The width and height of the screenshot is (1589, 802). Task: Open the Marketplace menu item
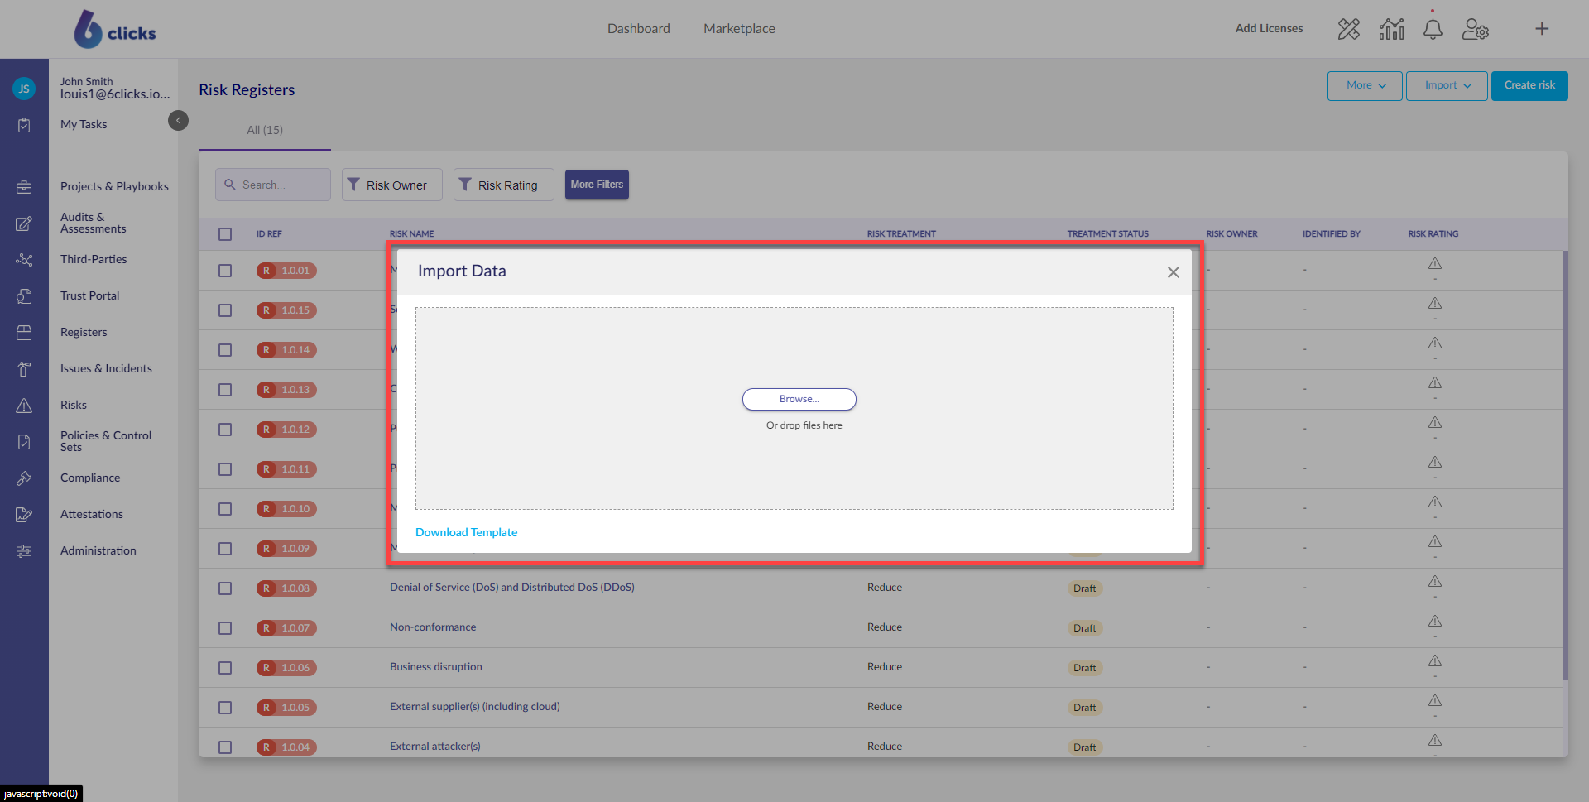tap(738, 28)
